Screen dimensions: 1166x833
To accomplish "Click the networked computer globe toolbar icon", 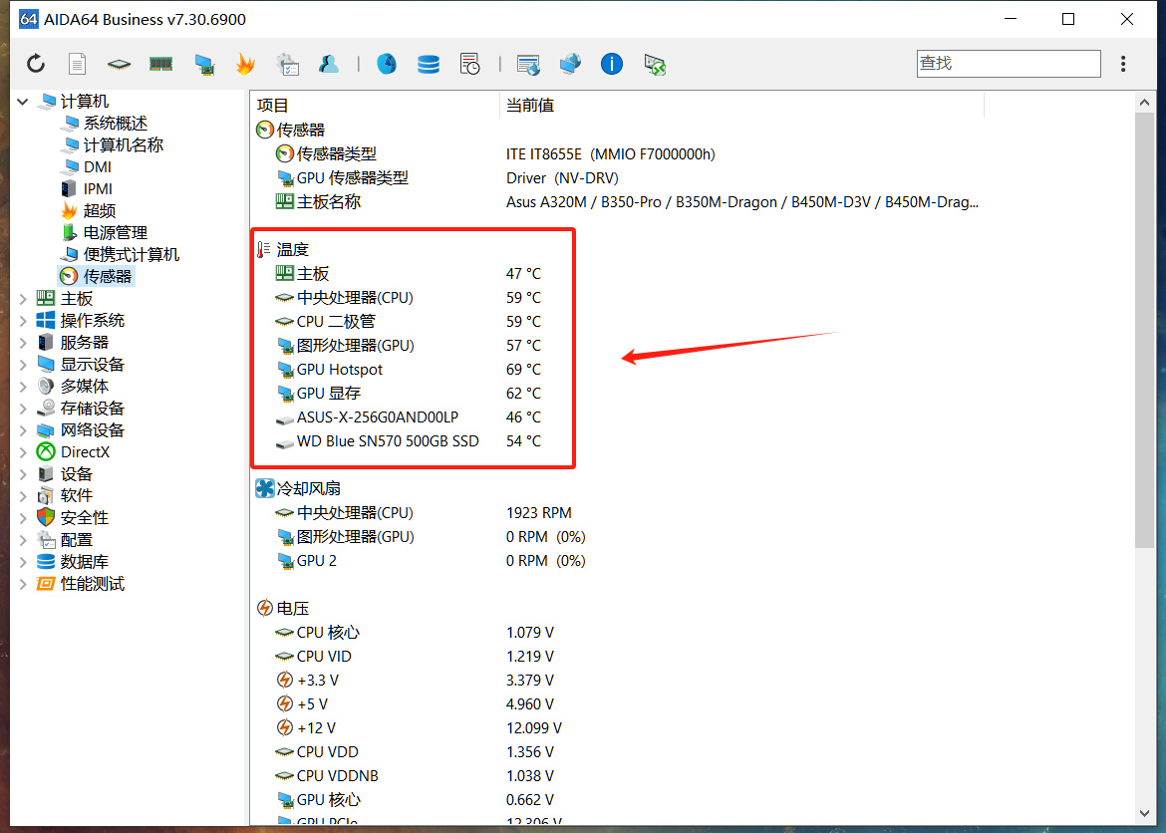I will coord(570,64).
